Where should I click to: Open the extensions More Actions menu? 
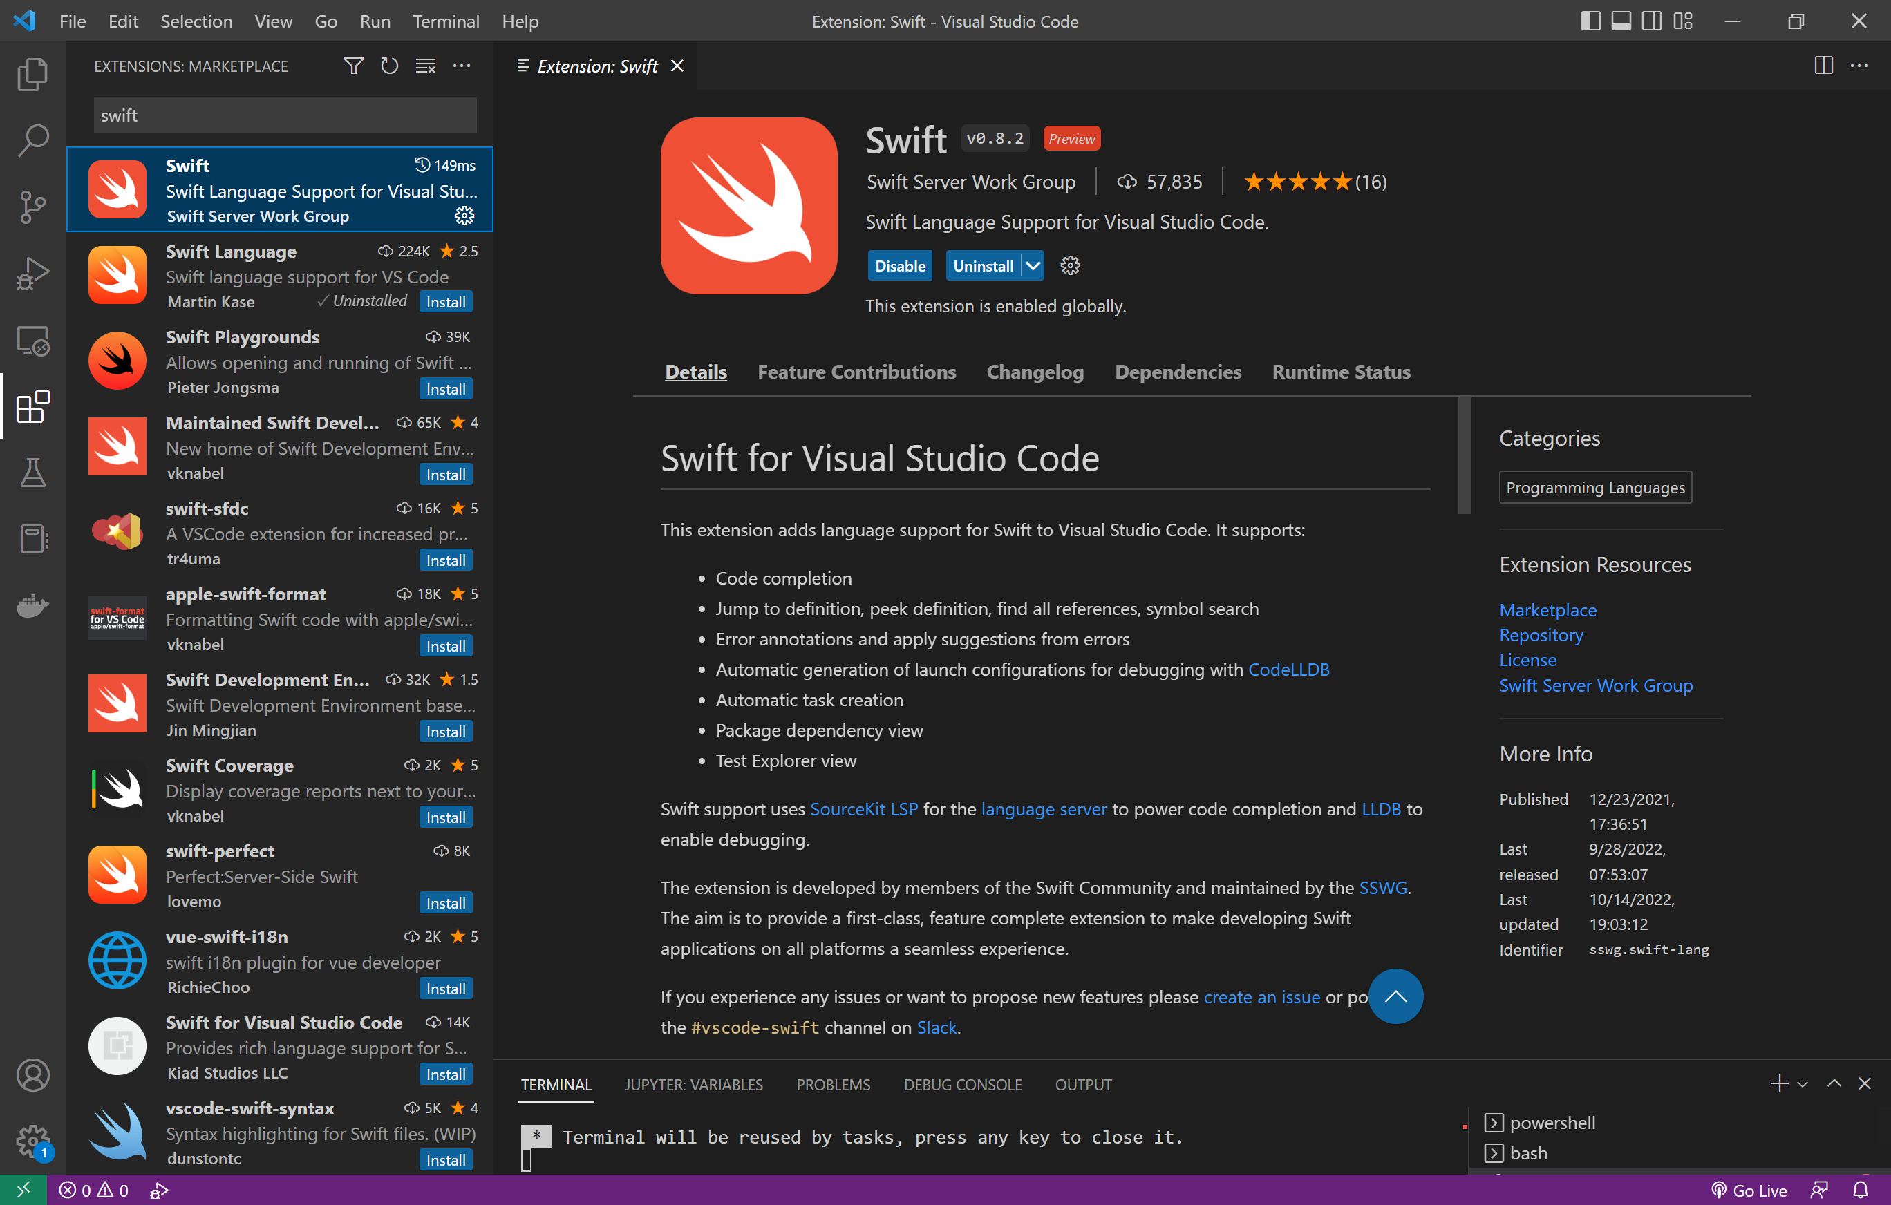pyautogui.click(x=462, y=66)
